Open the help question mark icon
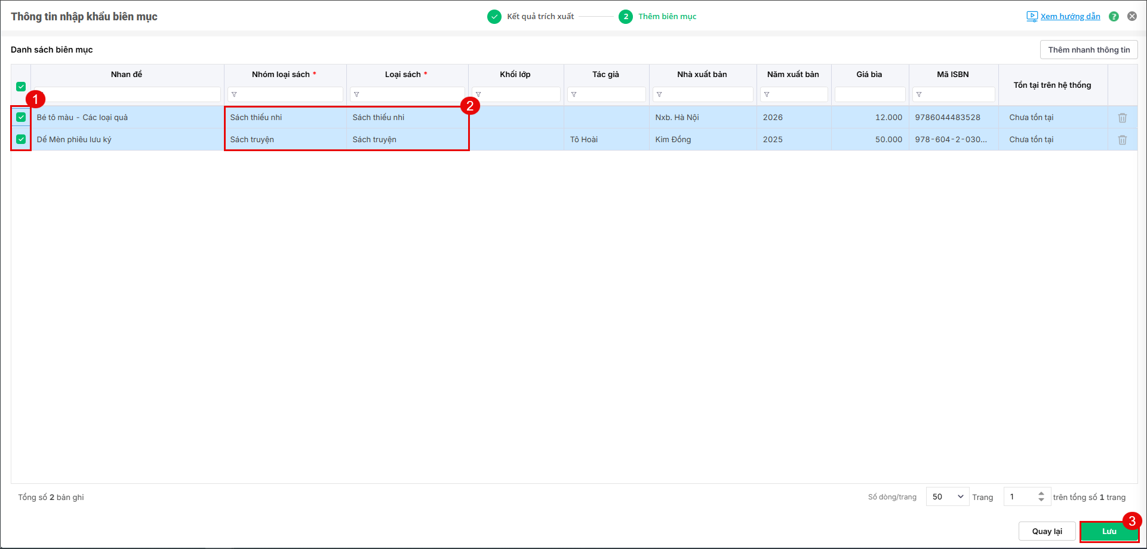 1114,17
